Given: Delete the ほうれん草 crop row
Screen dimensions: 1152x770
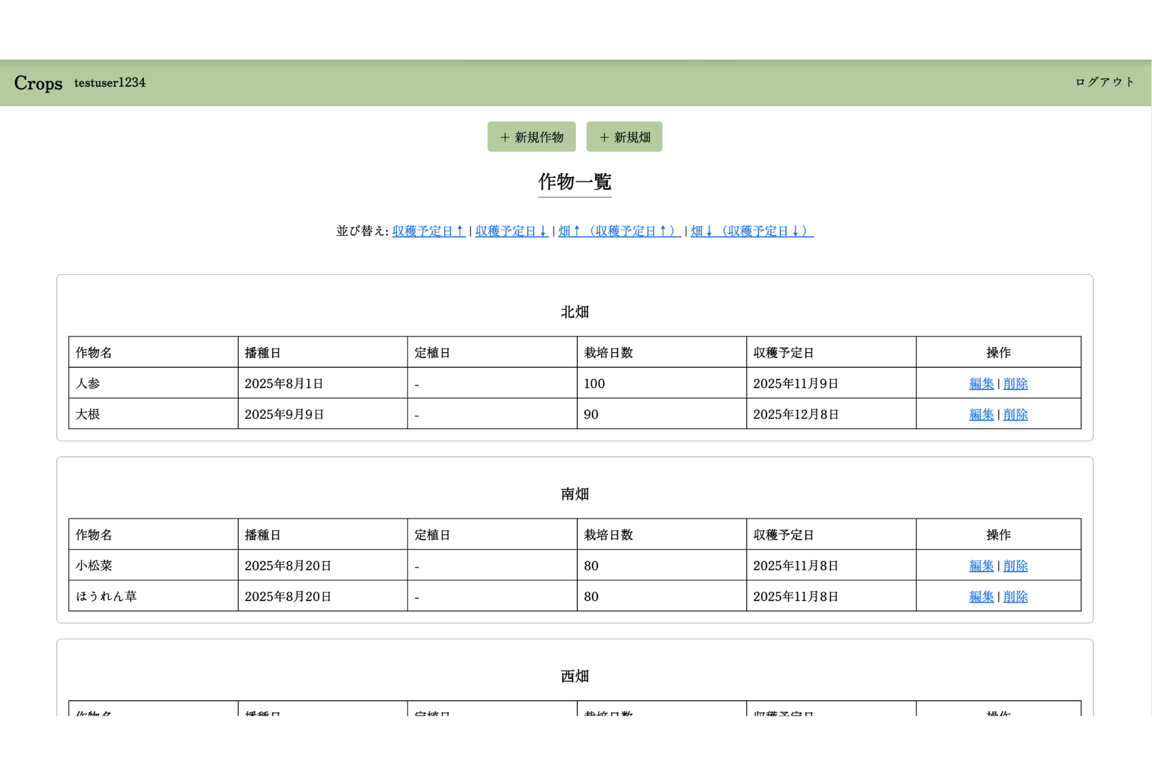Looking at the screenshot, I should pyautogui.click(x=1015, y=596).
